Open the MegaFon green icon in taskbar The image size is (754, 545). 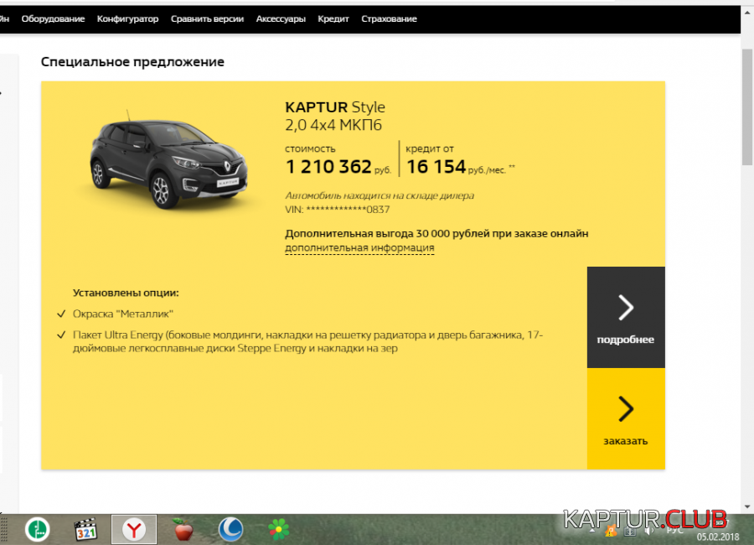37,530
